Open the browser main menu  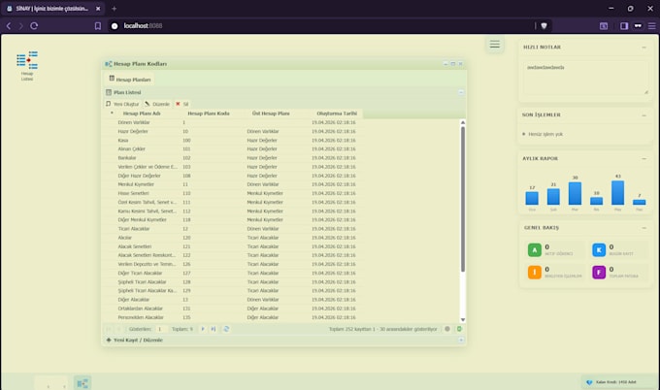click(x=651, y=25)
